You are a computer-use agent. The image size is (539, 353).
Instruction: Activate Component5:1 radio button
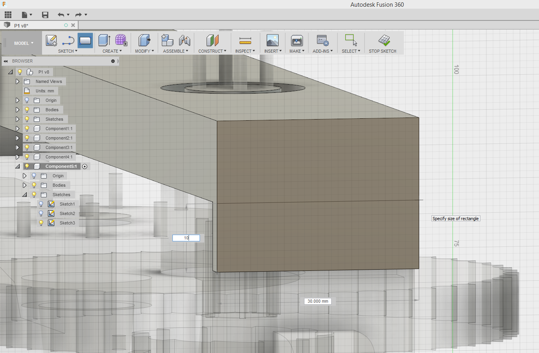click(85, 167)
